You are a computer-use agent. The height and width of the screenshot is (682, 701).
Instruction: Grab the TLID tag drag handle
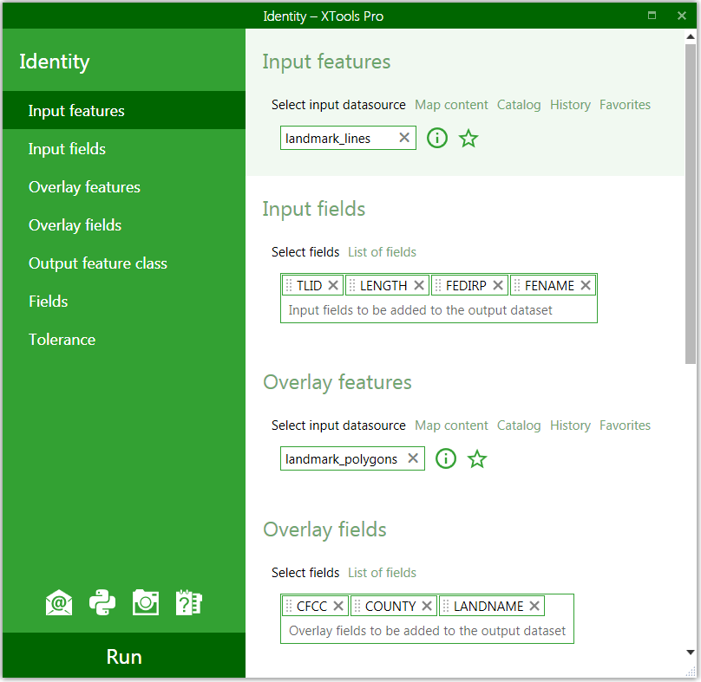point(289,285)
